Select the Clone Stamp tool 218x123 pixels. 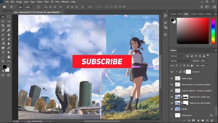point(9,35)
